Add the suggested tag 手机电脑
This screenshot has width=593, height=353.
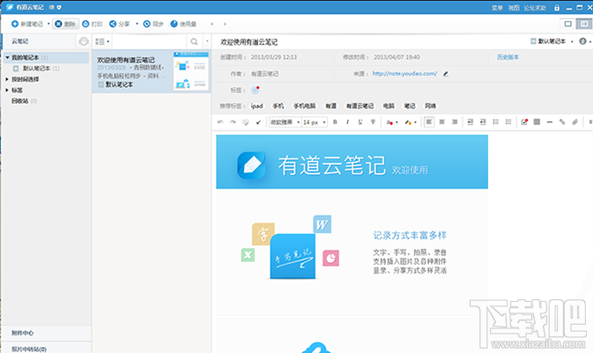(x=305, y=107)
